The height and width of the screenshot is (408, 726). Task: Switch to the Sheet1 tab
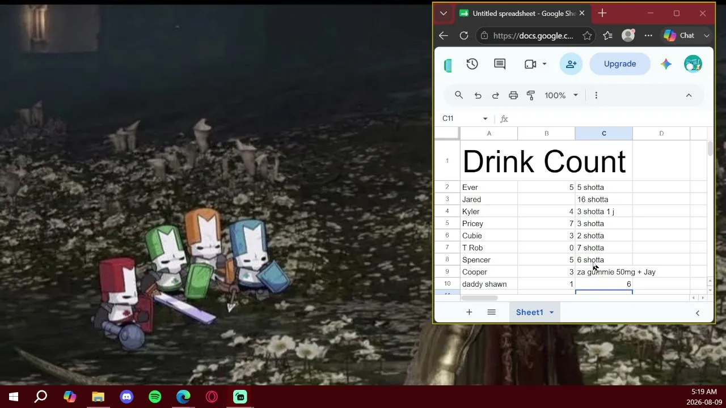click(530, 312)
